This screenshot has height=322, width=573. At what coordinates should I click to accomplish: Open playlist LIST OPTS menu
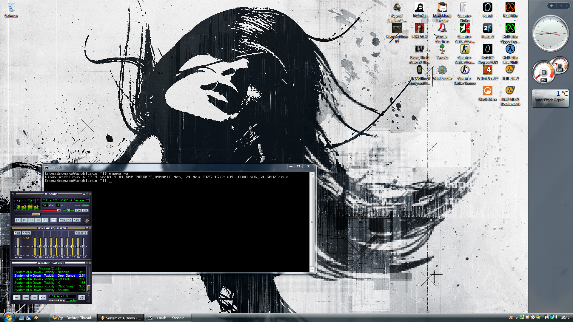[x=81, y=298]
